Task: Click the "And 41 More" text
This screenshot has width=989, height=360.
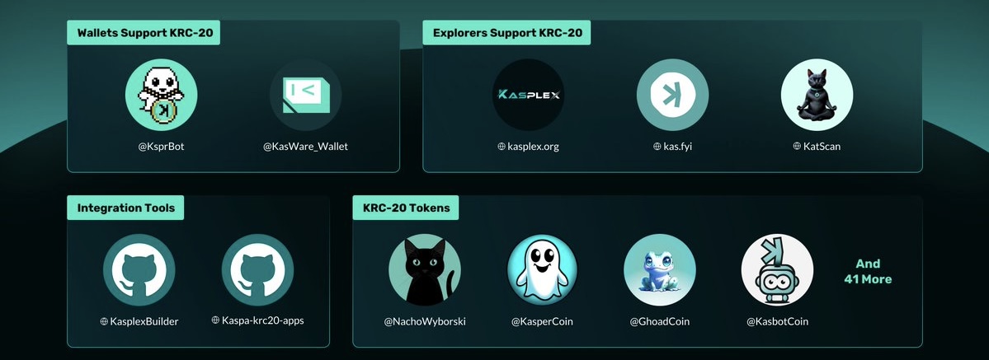Action: (868, 272)
